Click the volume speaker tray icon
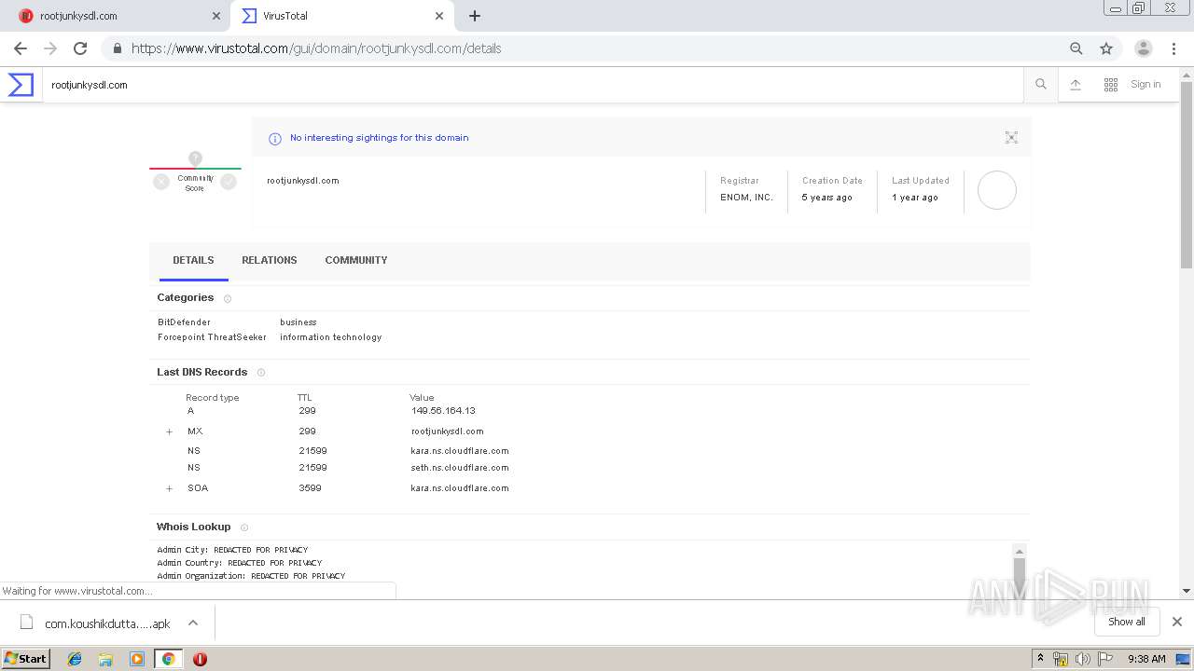1194x671 pixels. click(x=1082, y=659)
